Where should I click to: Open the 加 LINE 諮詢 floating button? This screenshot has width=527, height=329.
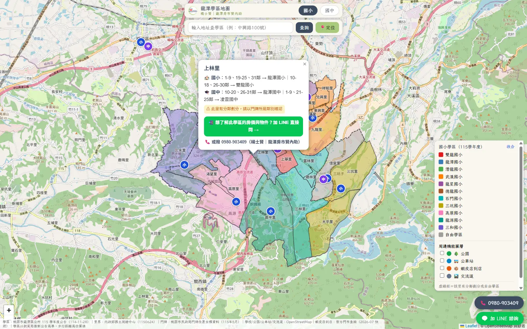500,318
